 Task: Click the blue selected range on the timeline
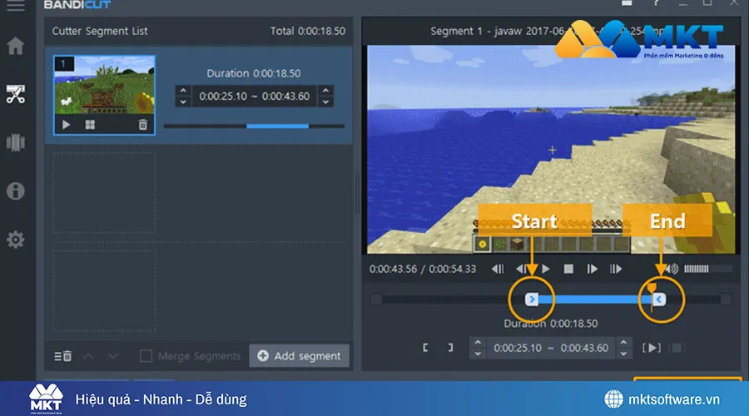595,300
